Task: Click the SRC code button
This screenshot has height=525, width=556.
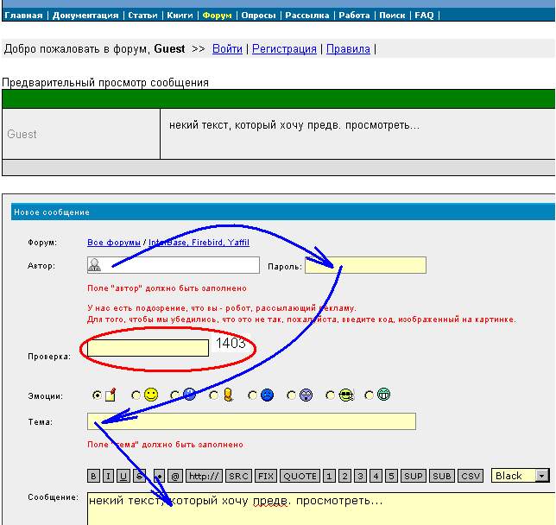Action: click(239, 476)
